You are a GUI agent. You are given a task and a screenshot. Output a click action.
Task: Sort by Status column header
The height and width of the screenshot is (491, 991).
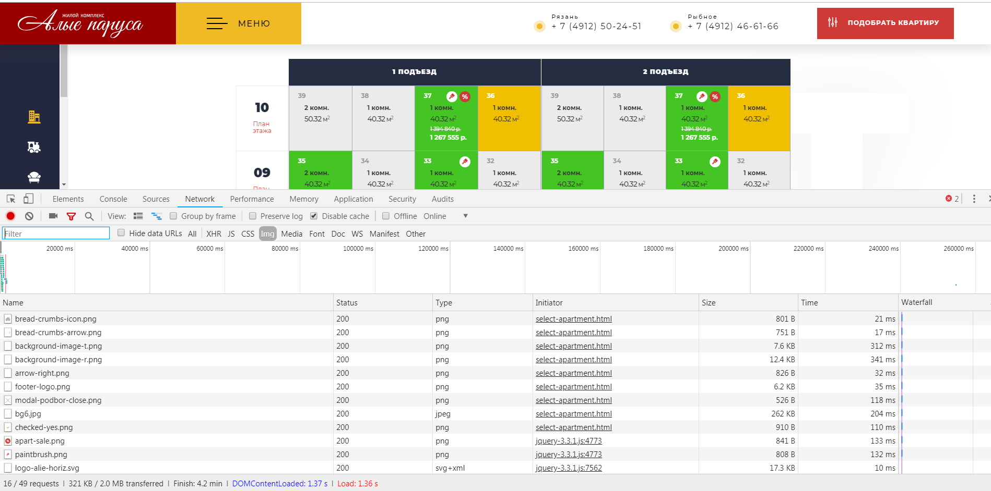click(x=383, y=302)
